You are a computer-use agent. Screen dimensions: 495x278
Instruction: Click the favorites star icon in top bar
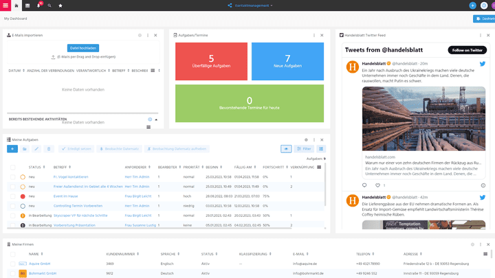[x=60, y=5]
